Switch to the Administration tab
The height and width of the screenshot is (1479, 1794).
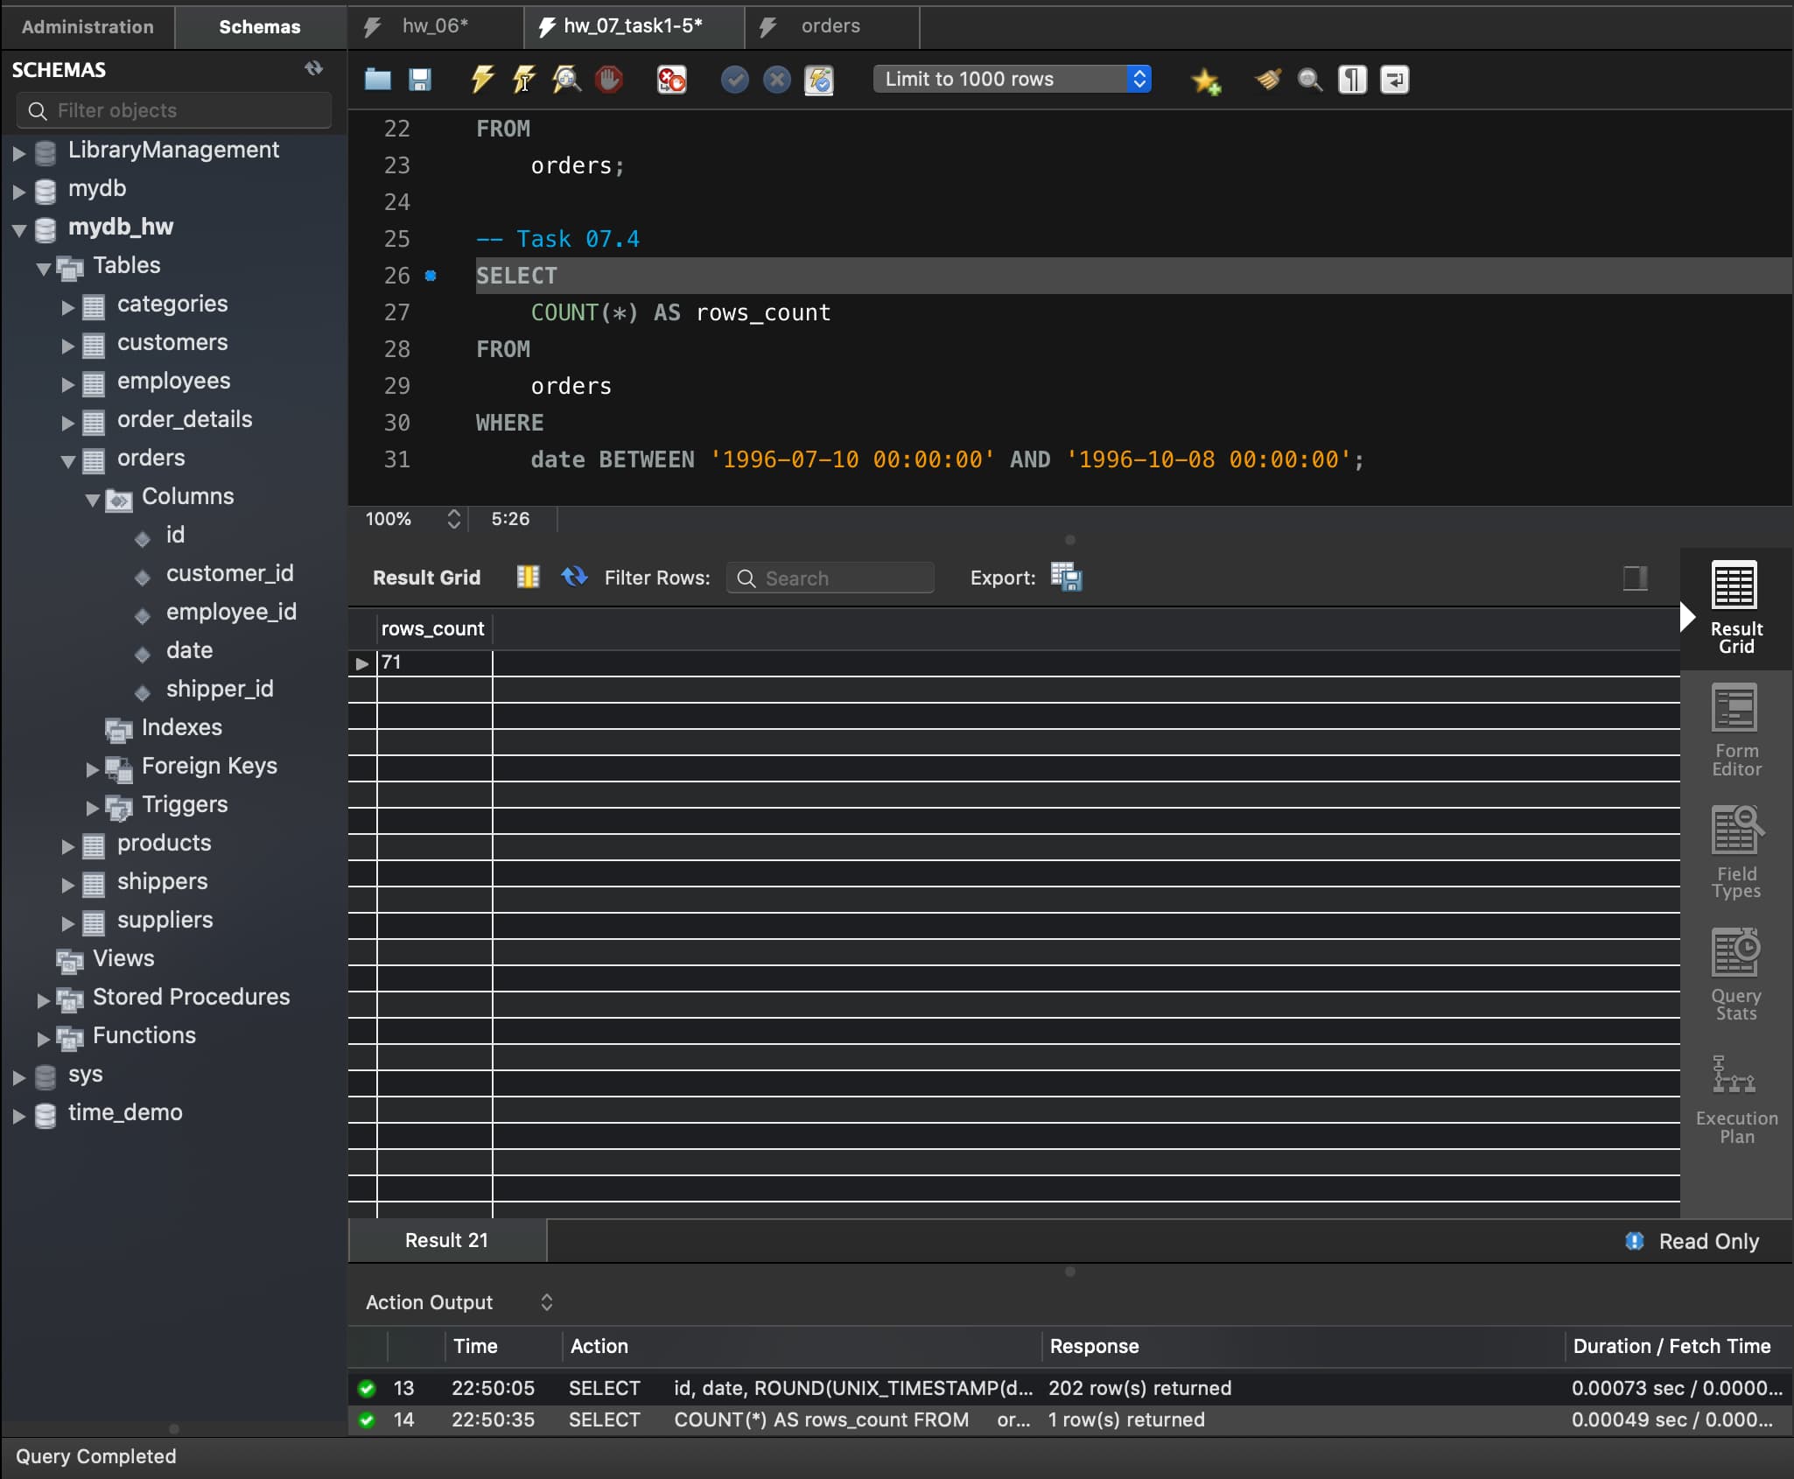[x=88, y=27]
